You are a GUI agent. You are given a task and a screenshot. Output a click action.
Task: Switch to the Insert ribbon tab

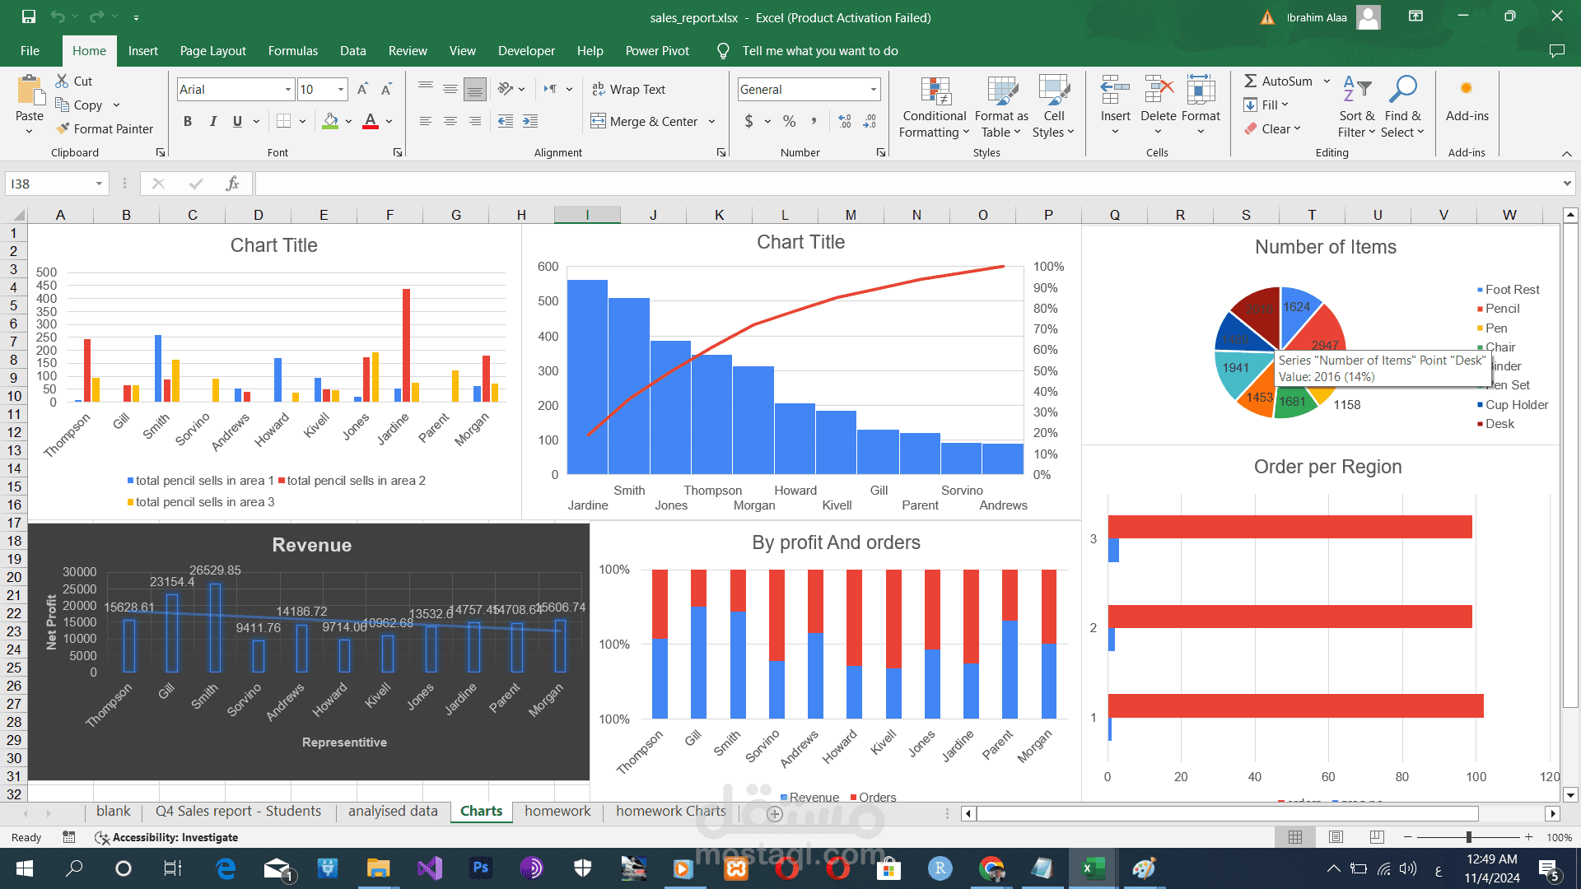pyautogui.click(x=143, y=51)
